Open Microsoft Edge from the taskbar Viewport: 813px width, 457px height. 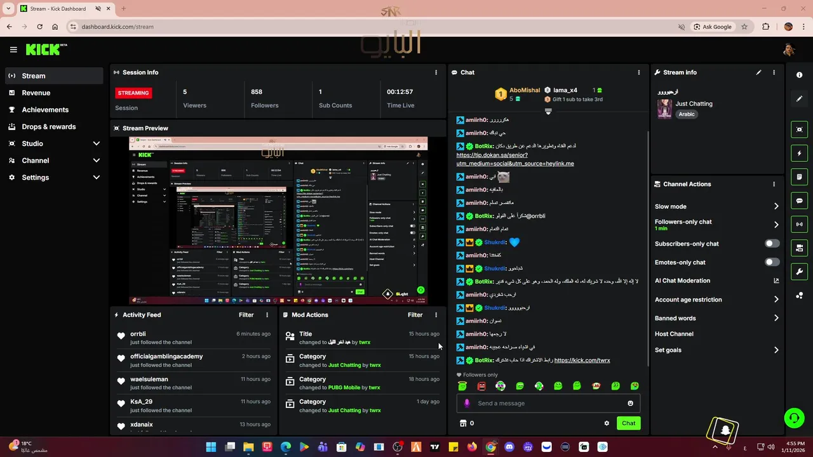tap(286, 447)
